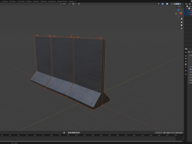Open the Sculpting workspace tab
The width and height of the screenshot is (192, 144).
tap(5, 1)
